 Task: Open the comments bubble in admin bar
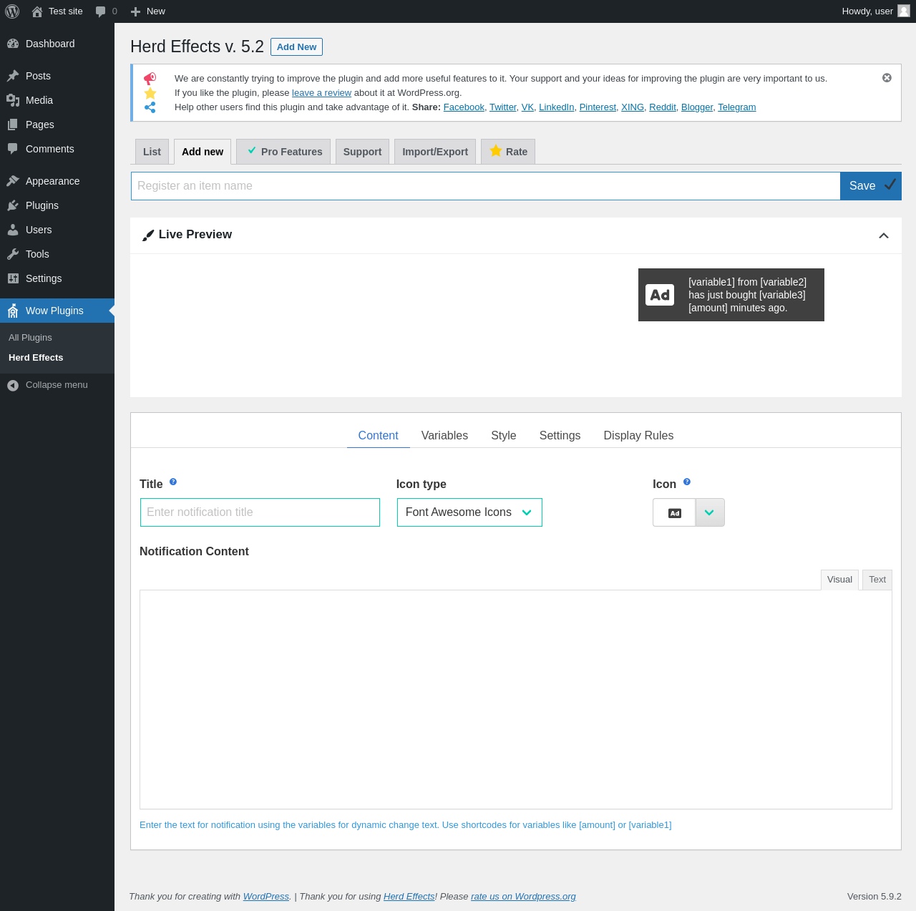101,11
